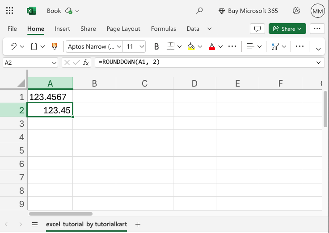Click the diamond premium icon

222,11
